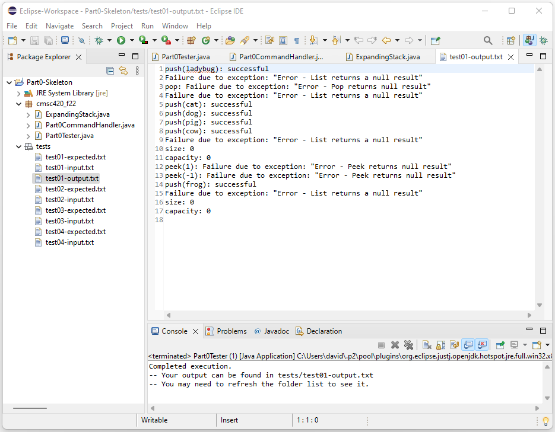Toggle Block Selection Mode toolbar button
Viewport: 555px width, 432px height.
pos(283,41)
